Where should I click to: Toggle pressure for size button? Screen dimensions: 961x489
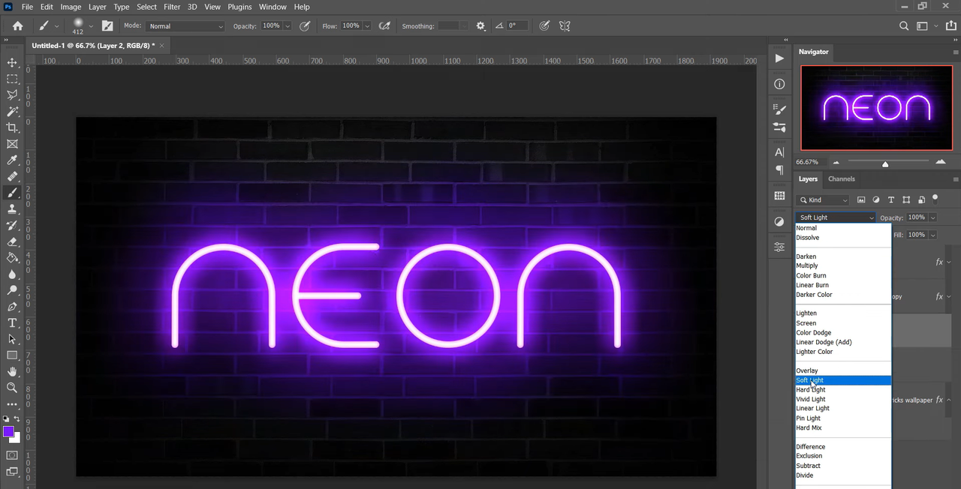(544, 25)
